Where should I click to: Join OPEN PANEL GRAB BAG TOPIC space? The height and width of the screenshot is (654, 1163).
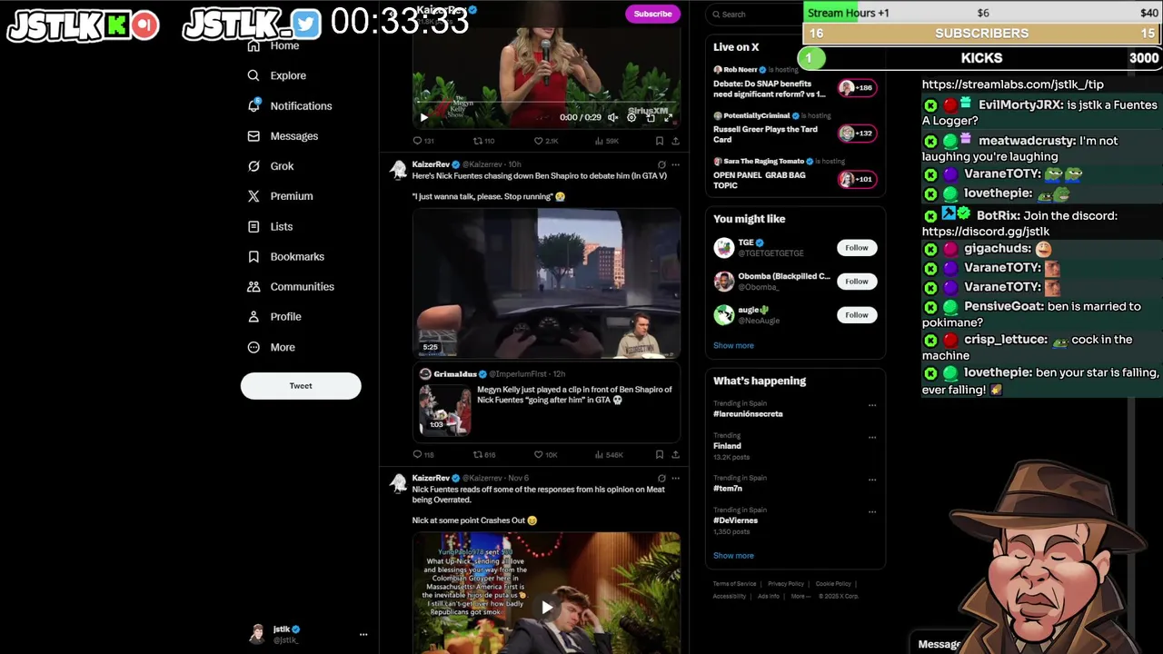857,180
